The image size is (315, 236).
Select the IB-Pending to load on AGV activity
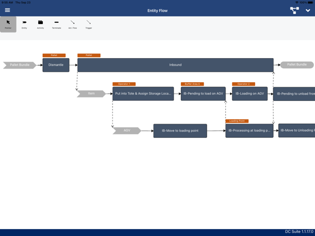pyautogui.click(x=203, y=93)
